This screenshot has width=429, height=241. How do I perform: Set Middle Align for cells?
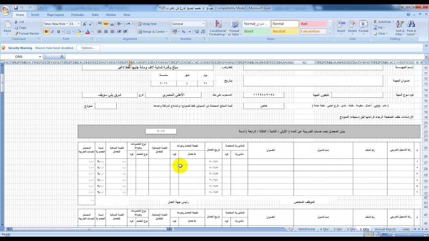click(106, 24)
